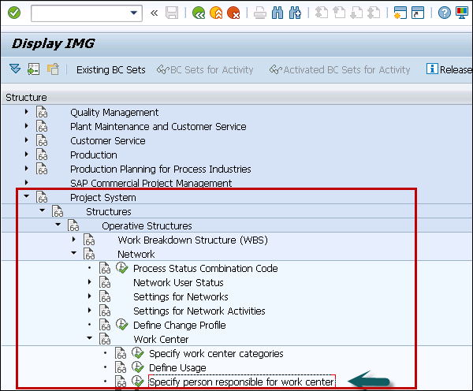Expand the Work Breakdown Structure (WBS) node
The height and width of the screenshot is (391, 473).
pyautogui.click(x=74, y=240)
